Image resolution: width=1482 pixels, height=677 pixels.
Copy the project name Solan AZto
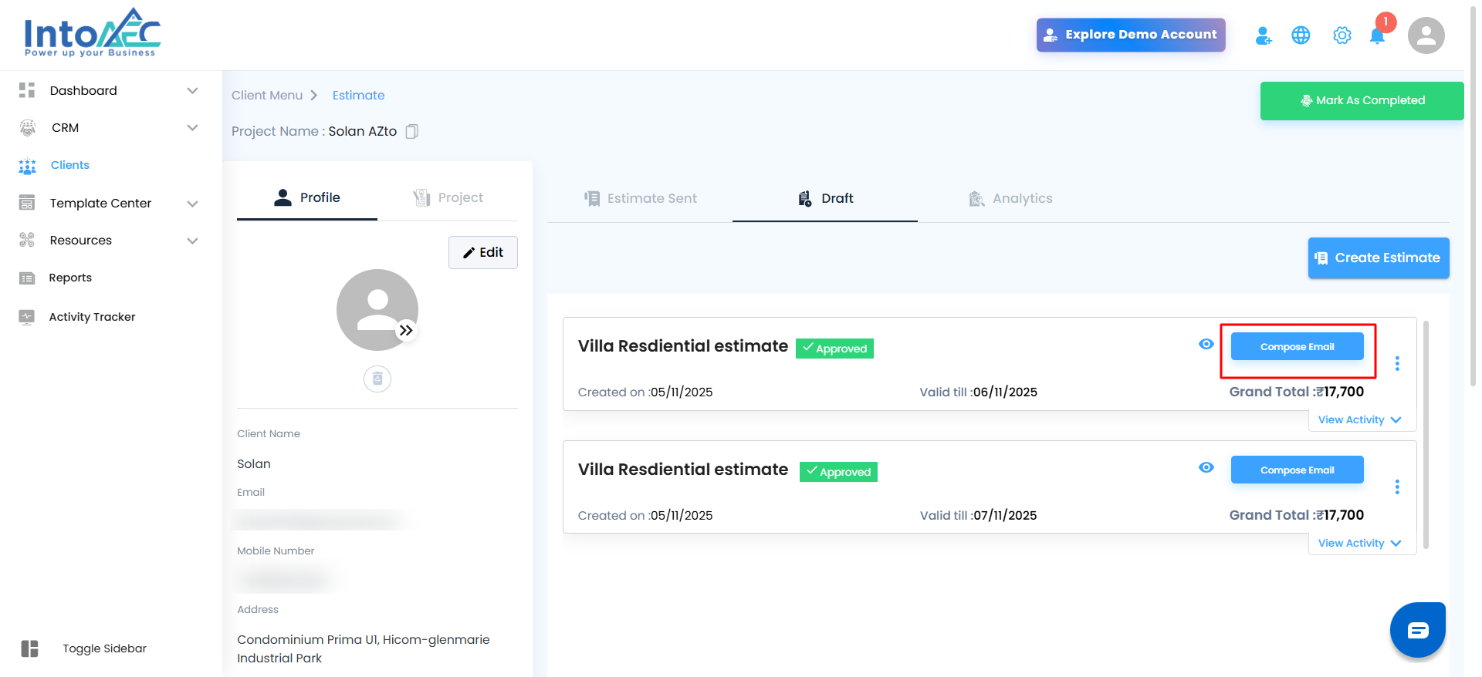[412, 131]
